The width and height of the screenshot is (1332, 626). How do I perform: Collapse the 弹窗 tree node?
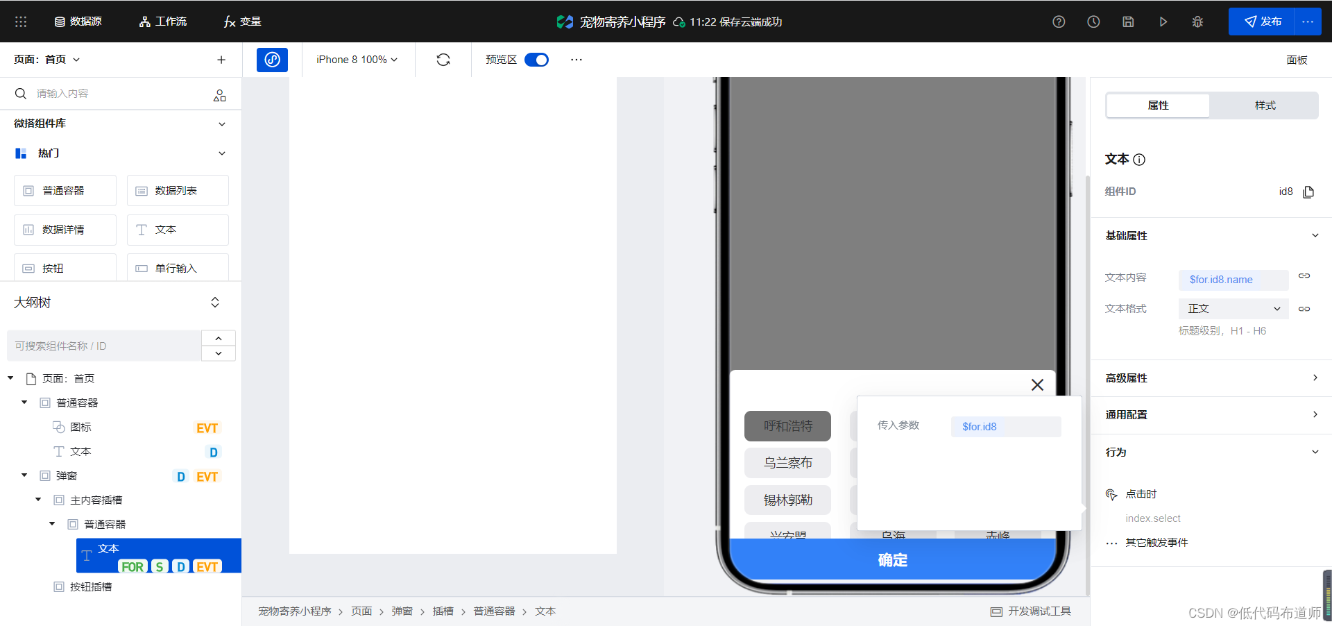tap(24, 475)
